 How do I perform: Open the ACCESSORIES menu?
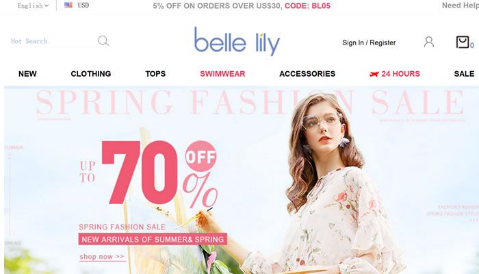(x=307, y=74)
